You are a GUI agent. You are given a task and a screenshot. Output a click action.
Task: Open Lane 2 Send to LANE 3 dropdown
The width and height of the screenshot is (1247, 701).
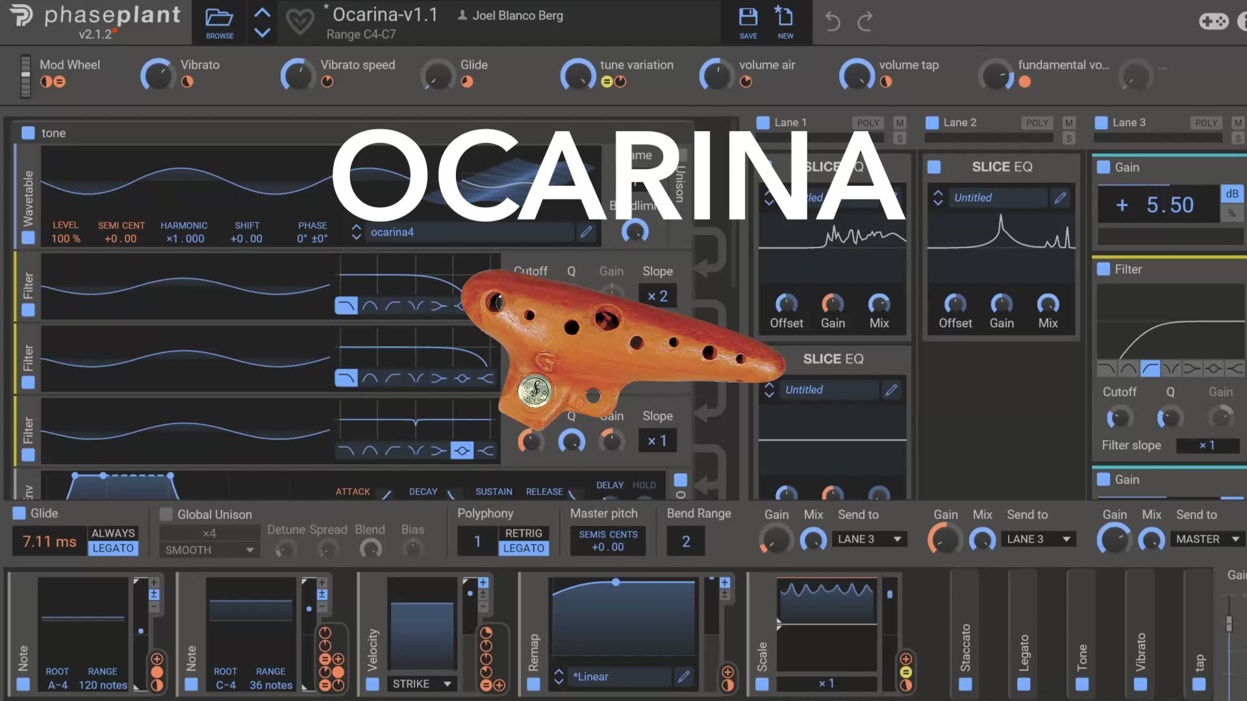point(1039,539)
